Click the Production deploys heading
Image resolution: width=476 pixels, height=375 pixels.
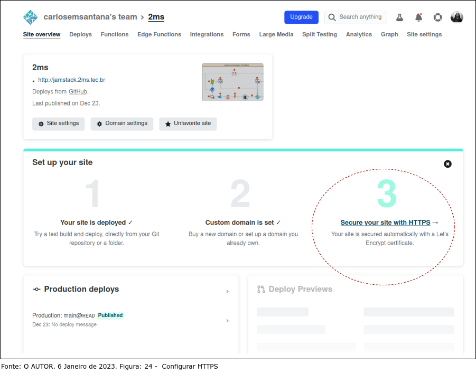tap(81, 289)
